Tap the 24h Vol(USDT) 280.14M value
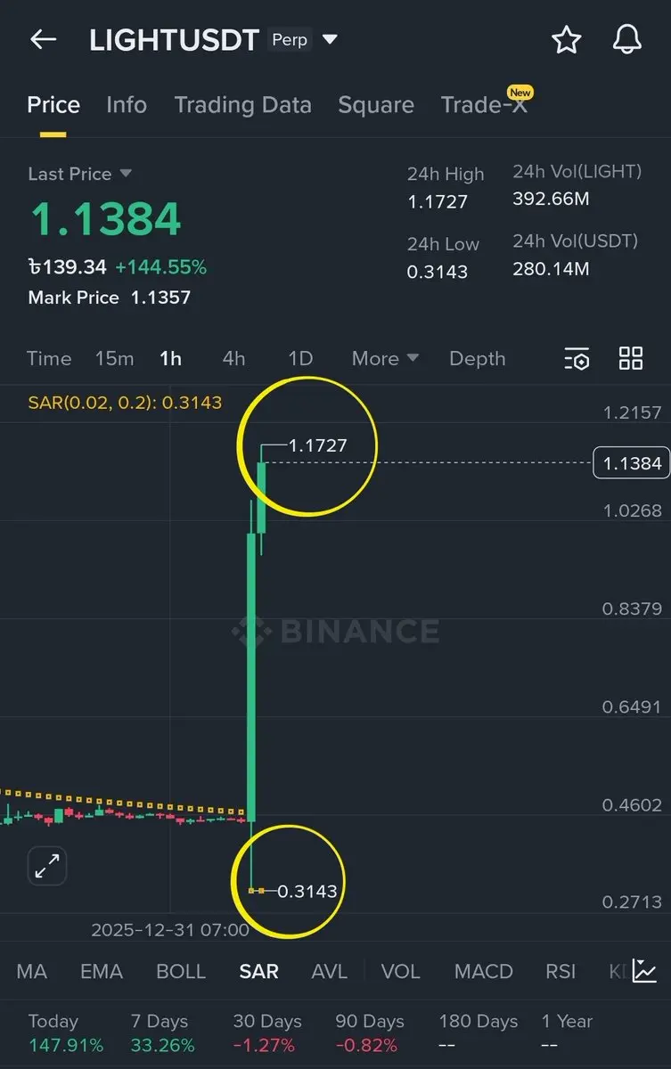Viewport: 671px width, 1069px height. 551,268
